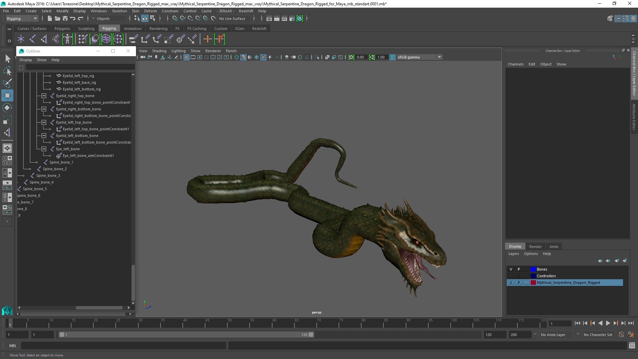Collapse Eyelid_left_top_bone in Outliner
The width and height of the screenshot is (638, 359).
(x=44, y=122)
